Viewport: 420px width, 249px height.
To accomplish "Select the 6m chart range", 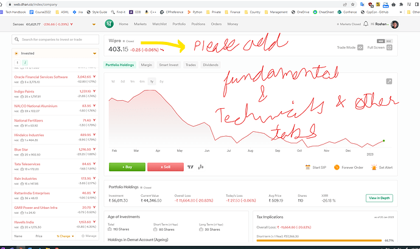I will pos(142,81).
